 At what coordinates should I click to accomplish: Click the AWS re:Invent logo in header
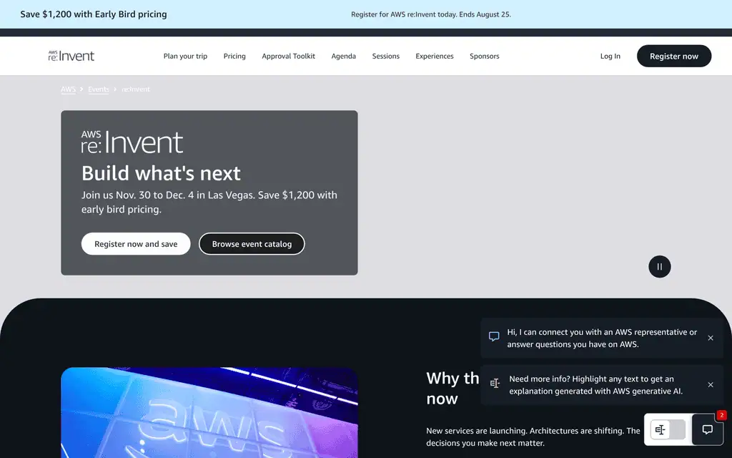coord(71,56)
